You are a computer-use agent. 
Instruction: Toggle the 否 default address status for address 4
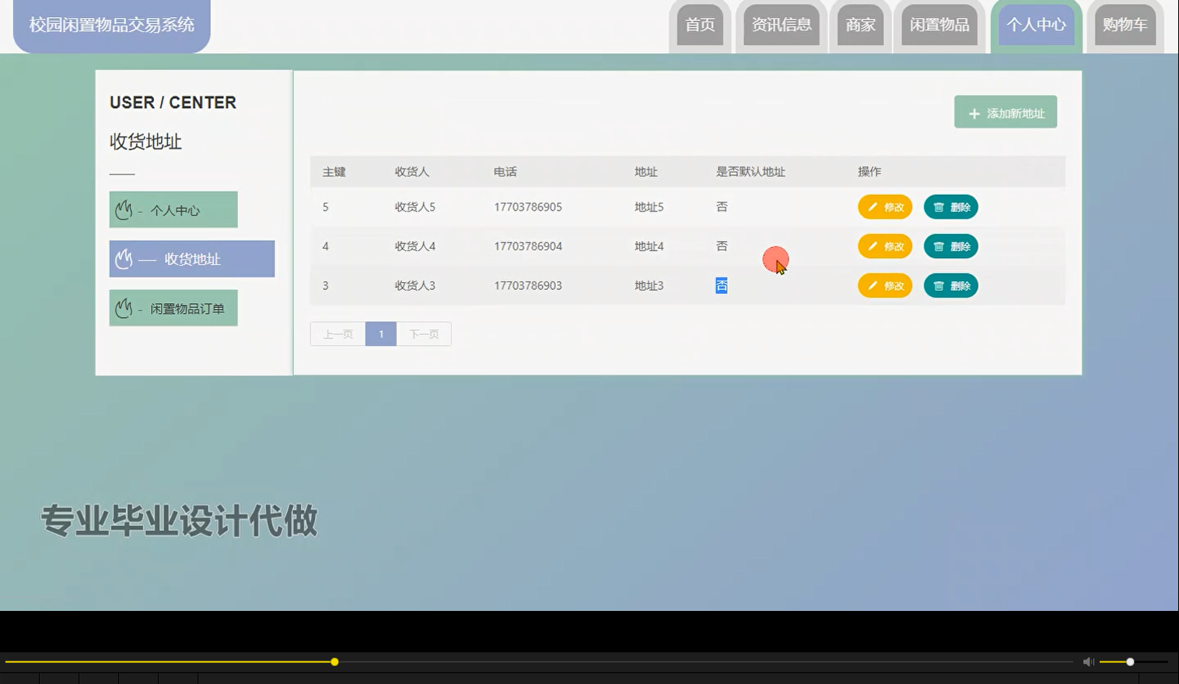(721, 246)
